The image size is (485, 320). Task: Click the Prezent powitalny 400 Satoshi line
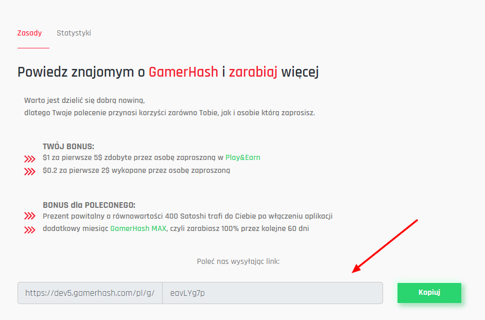coord(188,216)
